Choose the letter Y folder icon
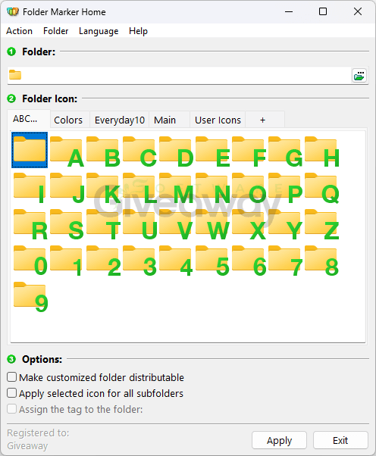 pos(284,223)
